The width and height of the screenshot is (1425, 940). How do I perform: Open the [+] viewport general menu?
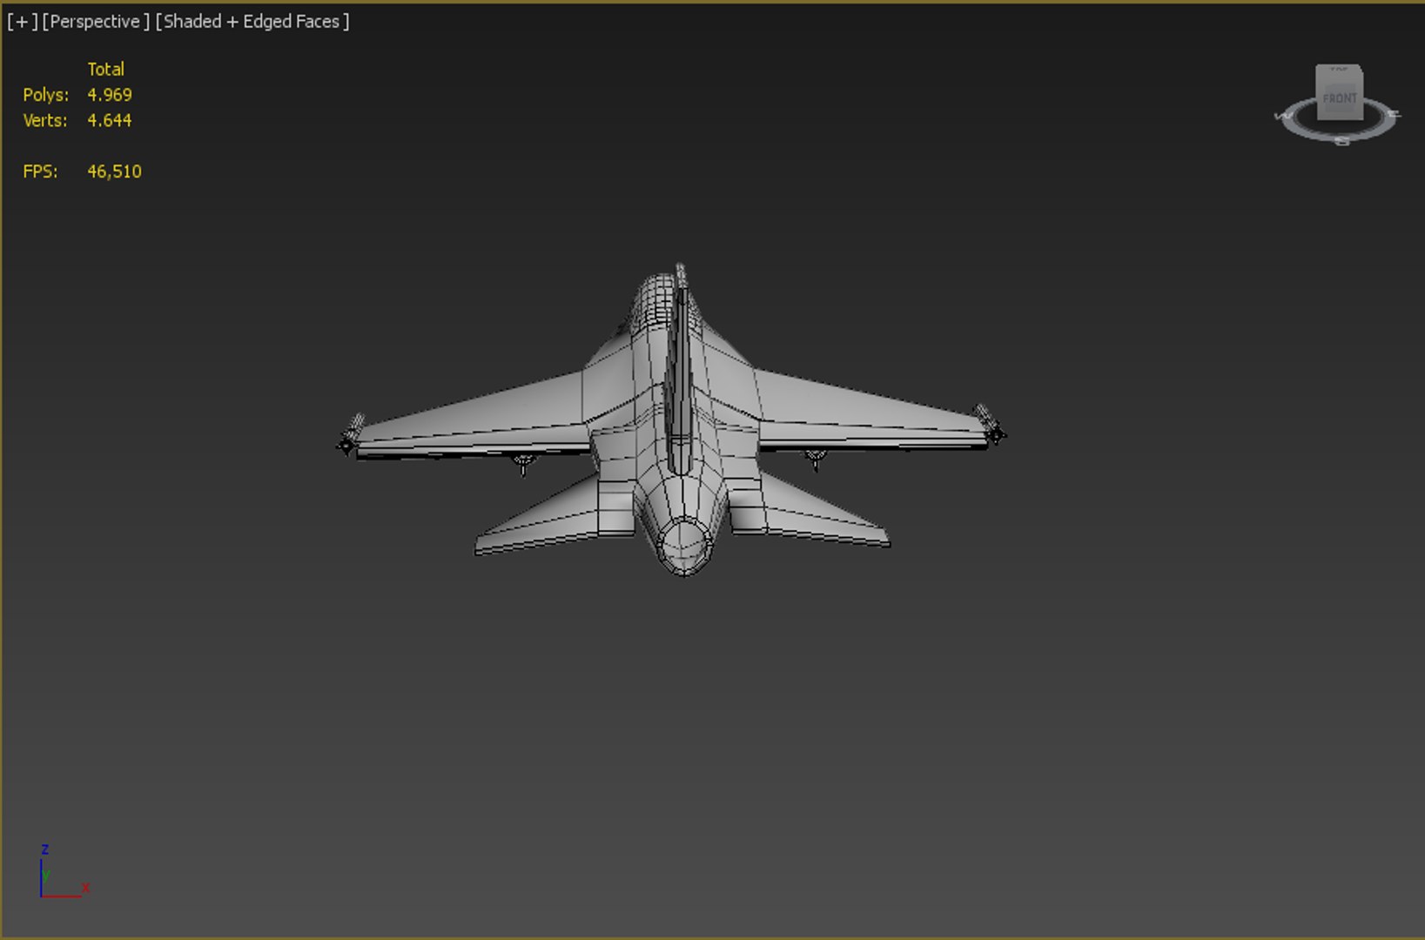tap(22, 22)
